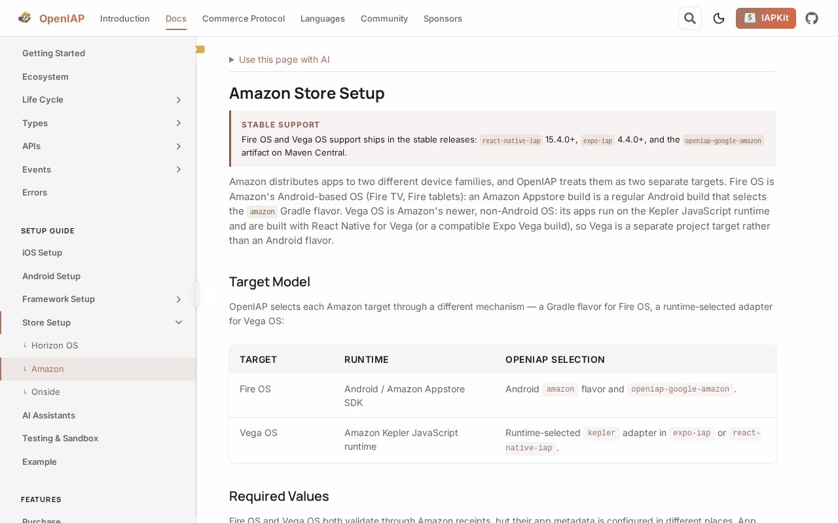
Task: Select the Amazon sidebar item
Action: [98, 369]
